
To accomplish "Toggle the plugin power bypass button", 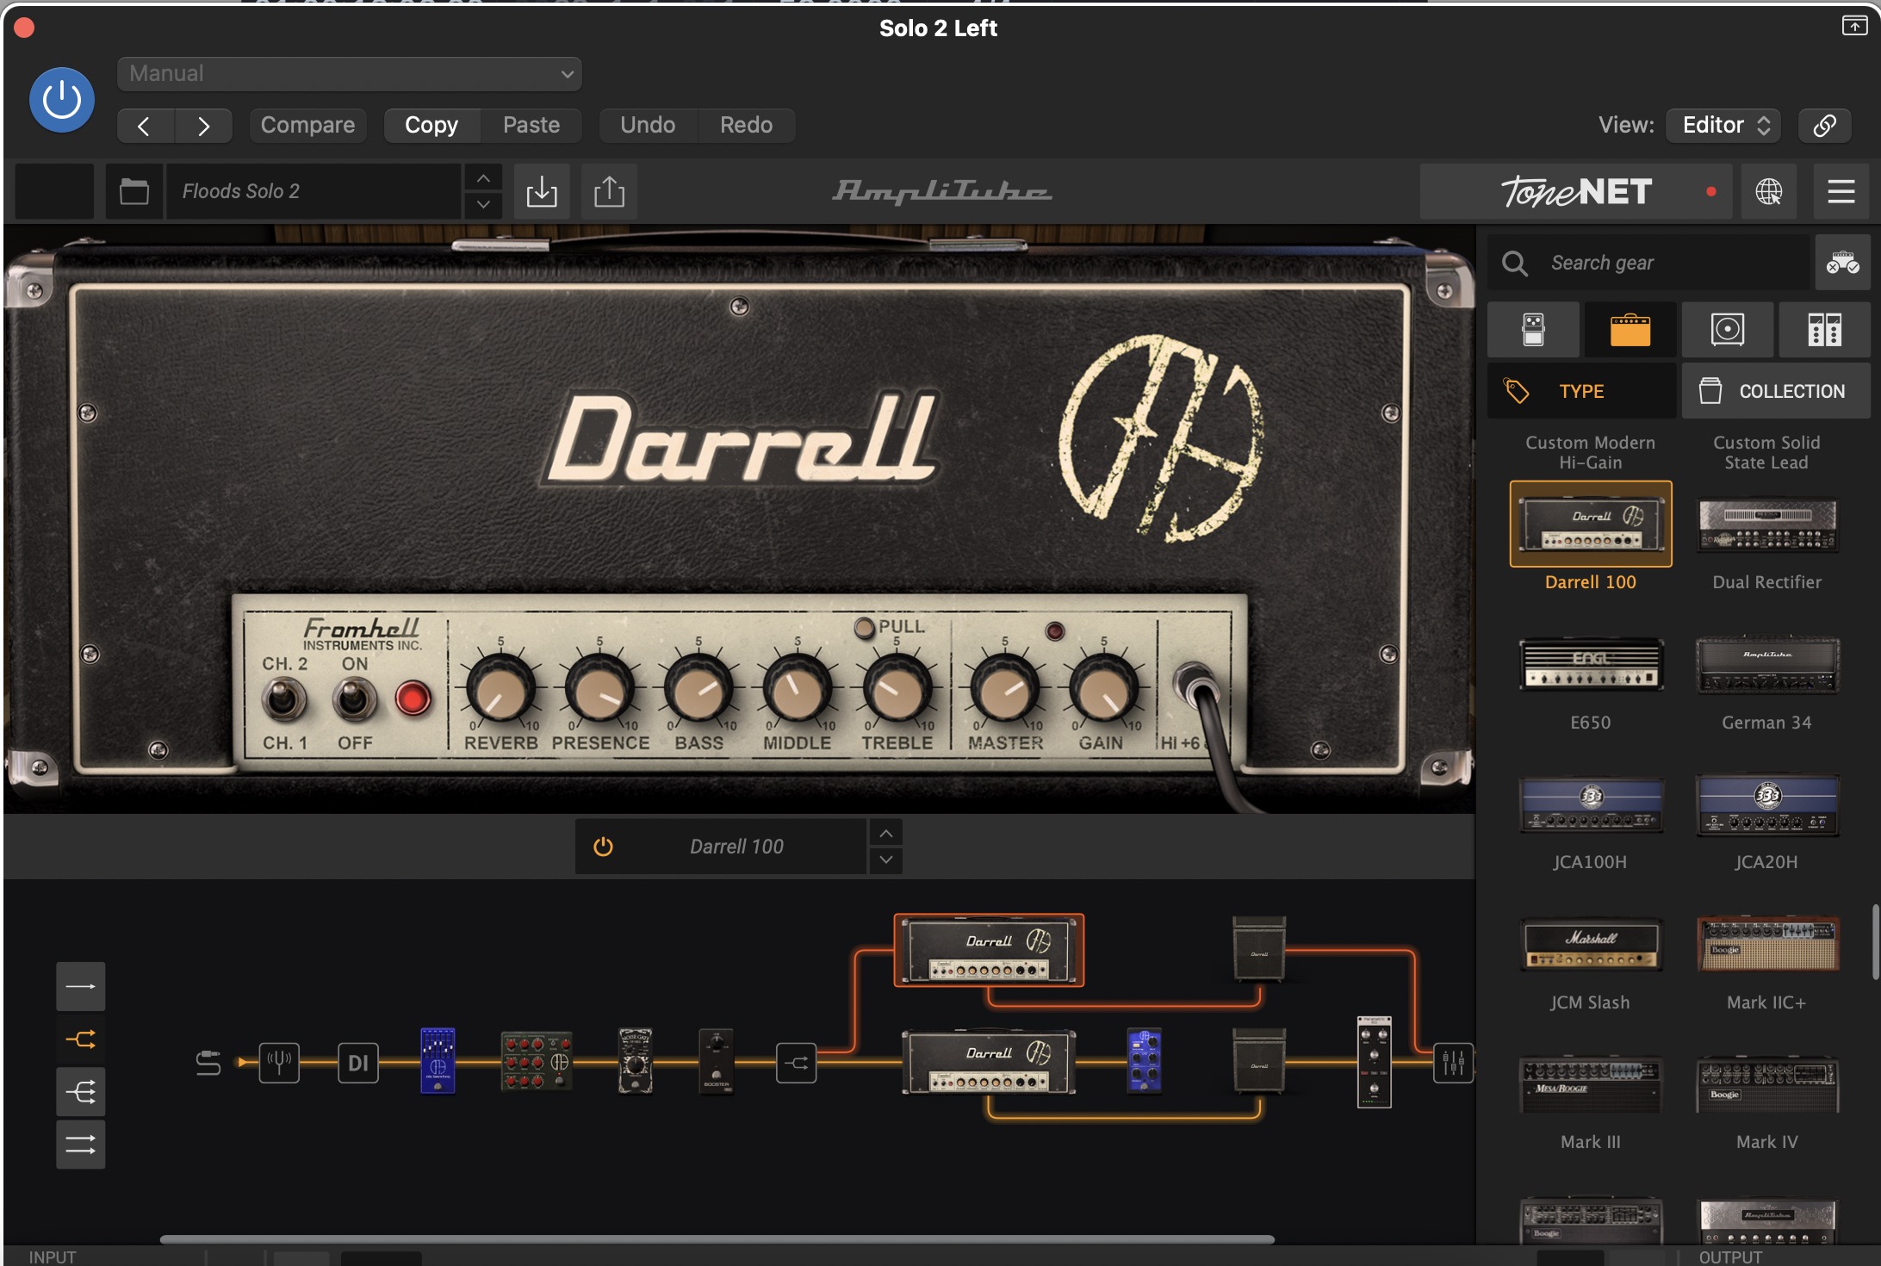I will click(x=62, y=100).
